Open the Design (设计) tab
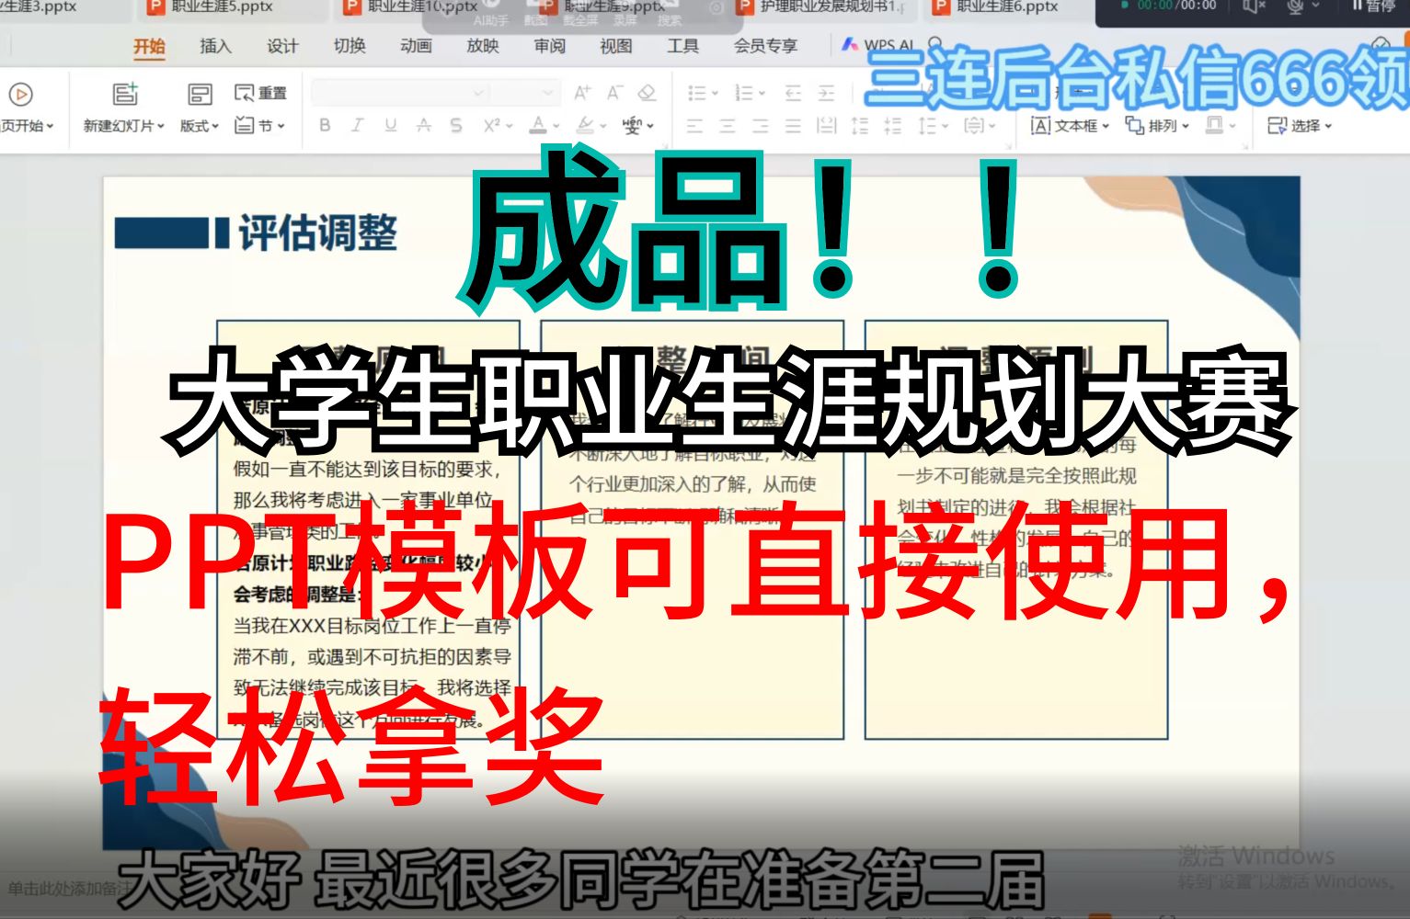 click(282, 46)
